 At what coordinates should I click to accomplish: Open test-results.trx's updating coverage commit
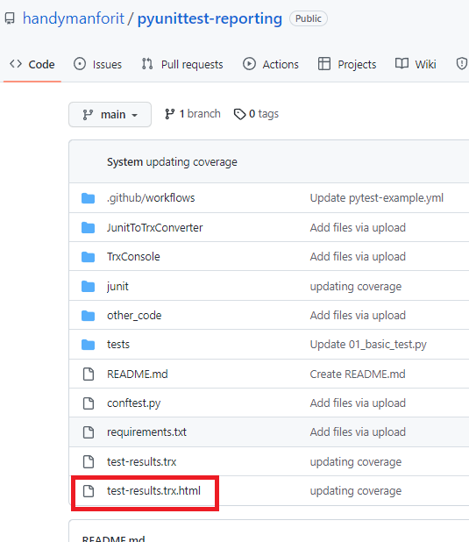[356, 462]
